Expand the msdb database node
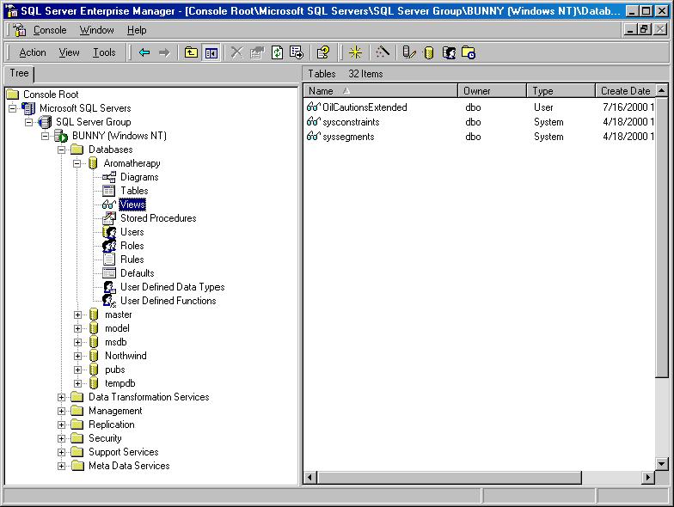Viewport: 674px width, 507px height. click(77, 342)
